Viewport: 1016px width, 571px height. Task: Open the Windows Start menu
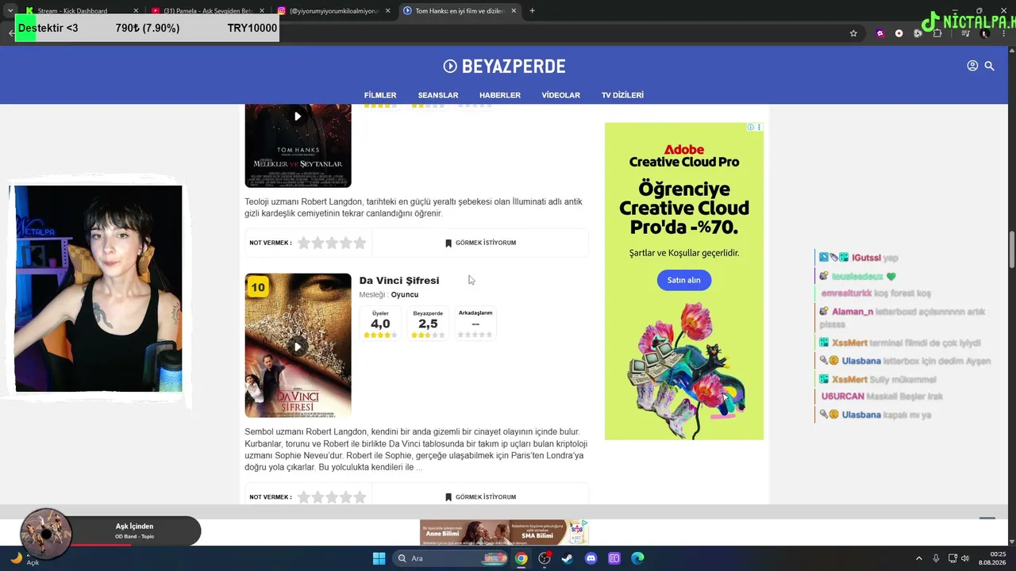[379, 558]
